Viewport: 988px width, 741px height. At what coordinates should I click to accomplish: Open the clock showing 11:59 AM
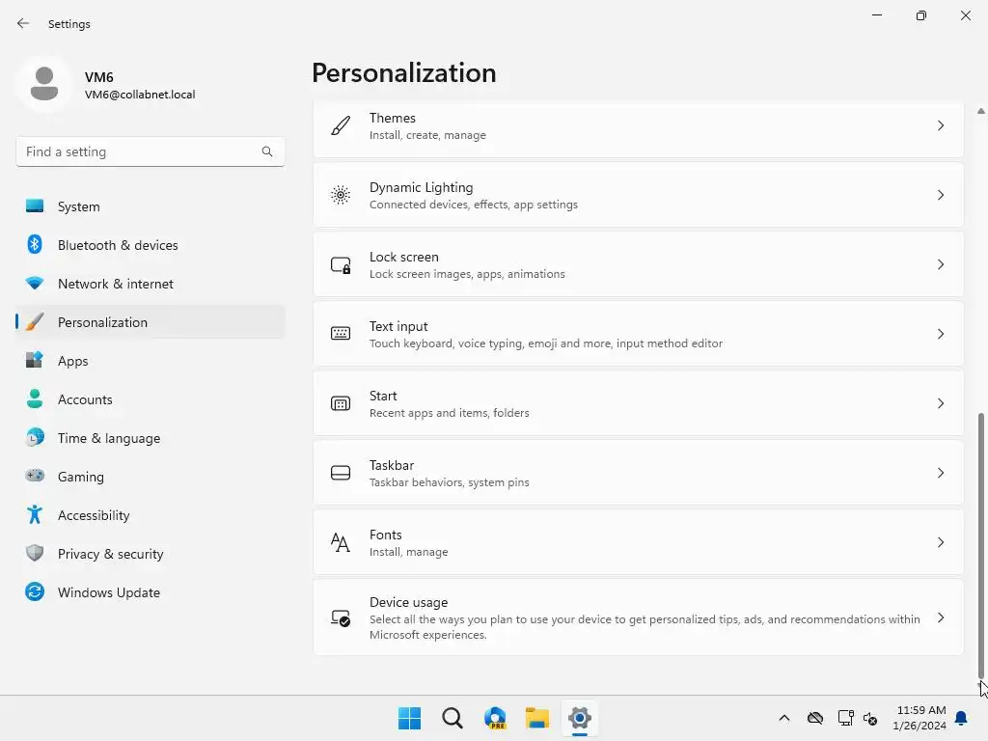point(919,718)
